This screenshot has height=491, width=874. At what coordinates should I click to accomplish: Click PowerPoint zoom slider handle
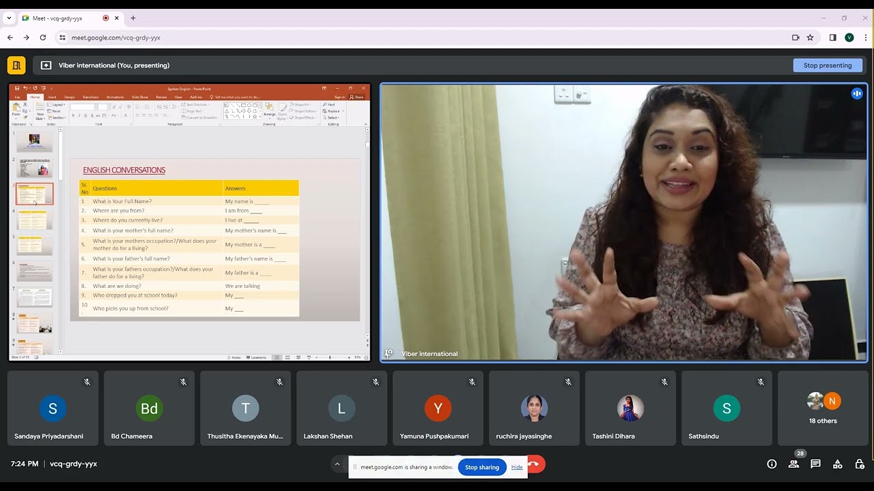[x=330, y=357]
